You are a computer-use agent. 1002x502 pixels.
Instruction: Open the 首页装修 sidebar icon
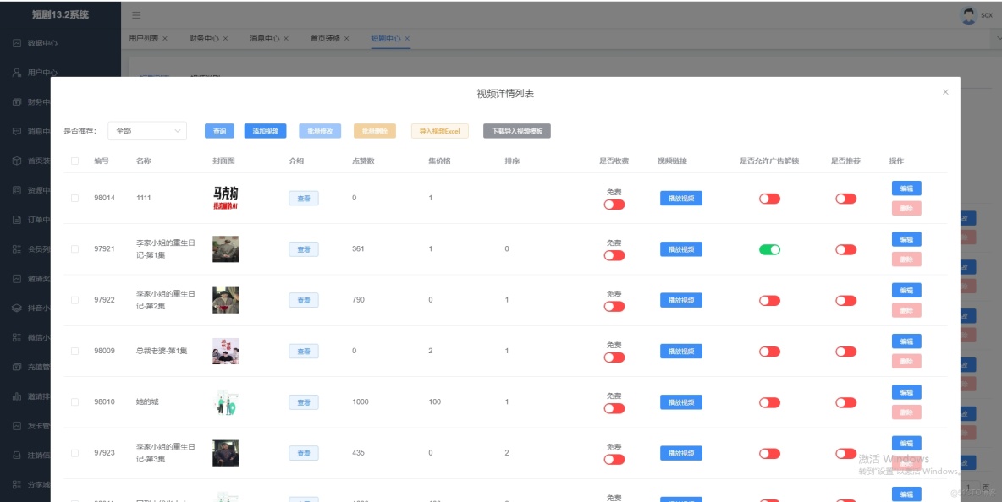[19, 160]
